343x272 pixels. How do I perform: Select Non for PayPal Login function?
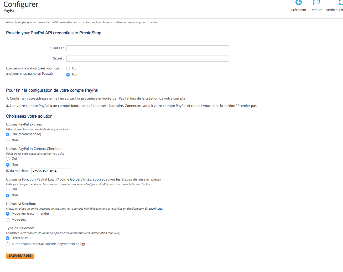point(8,195)
